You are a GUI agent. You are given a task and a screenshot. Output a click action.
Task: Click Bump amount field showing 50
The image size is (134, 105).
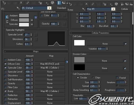(28, 91)
